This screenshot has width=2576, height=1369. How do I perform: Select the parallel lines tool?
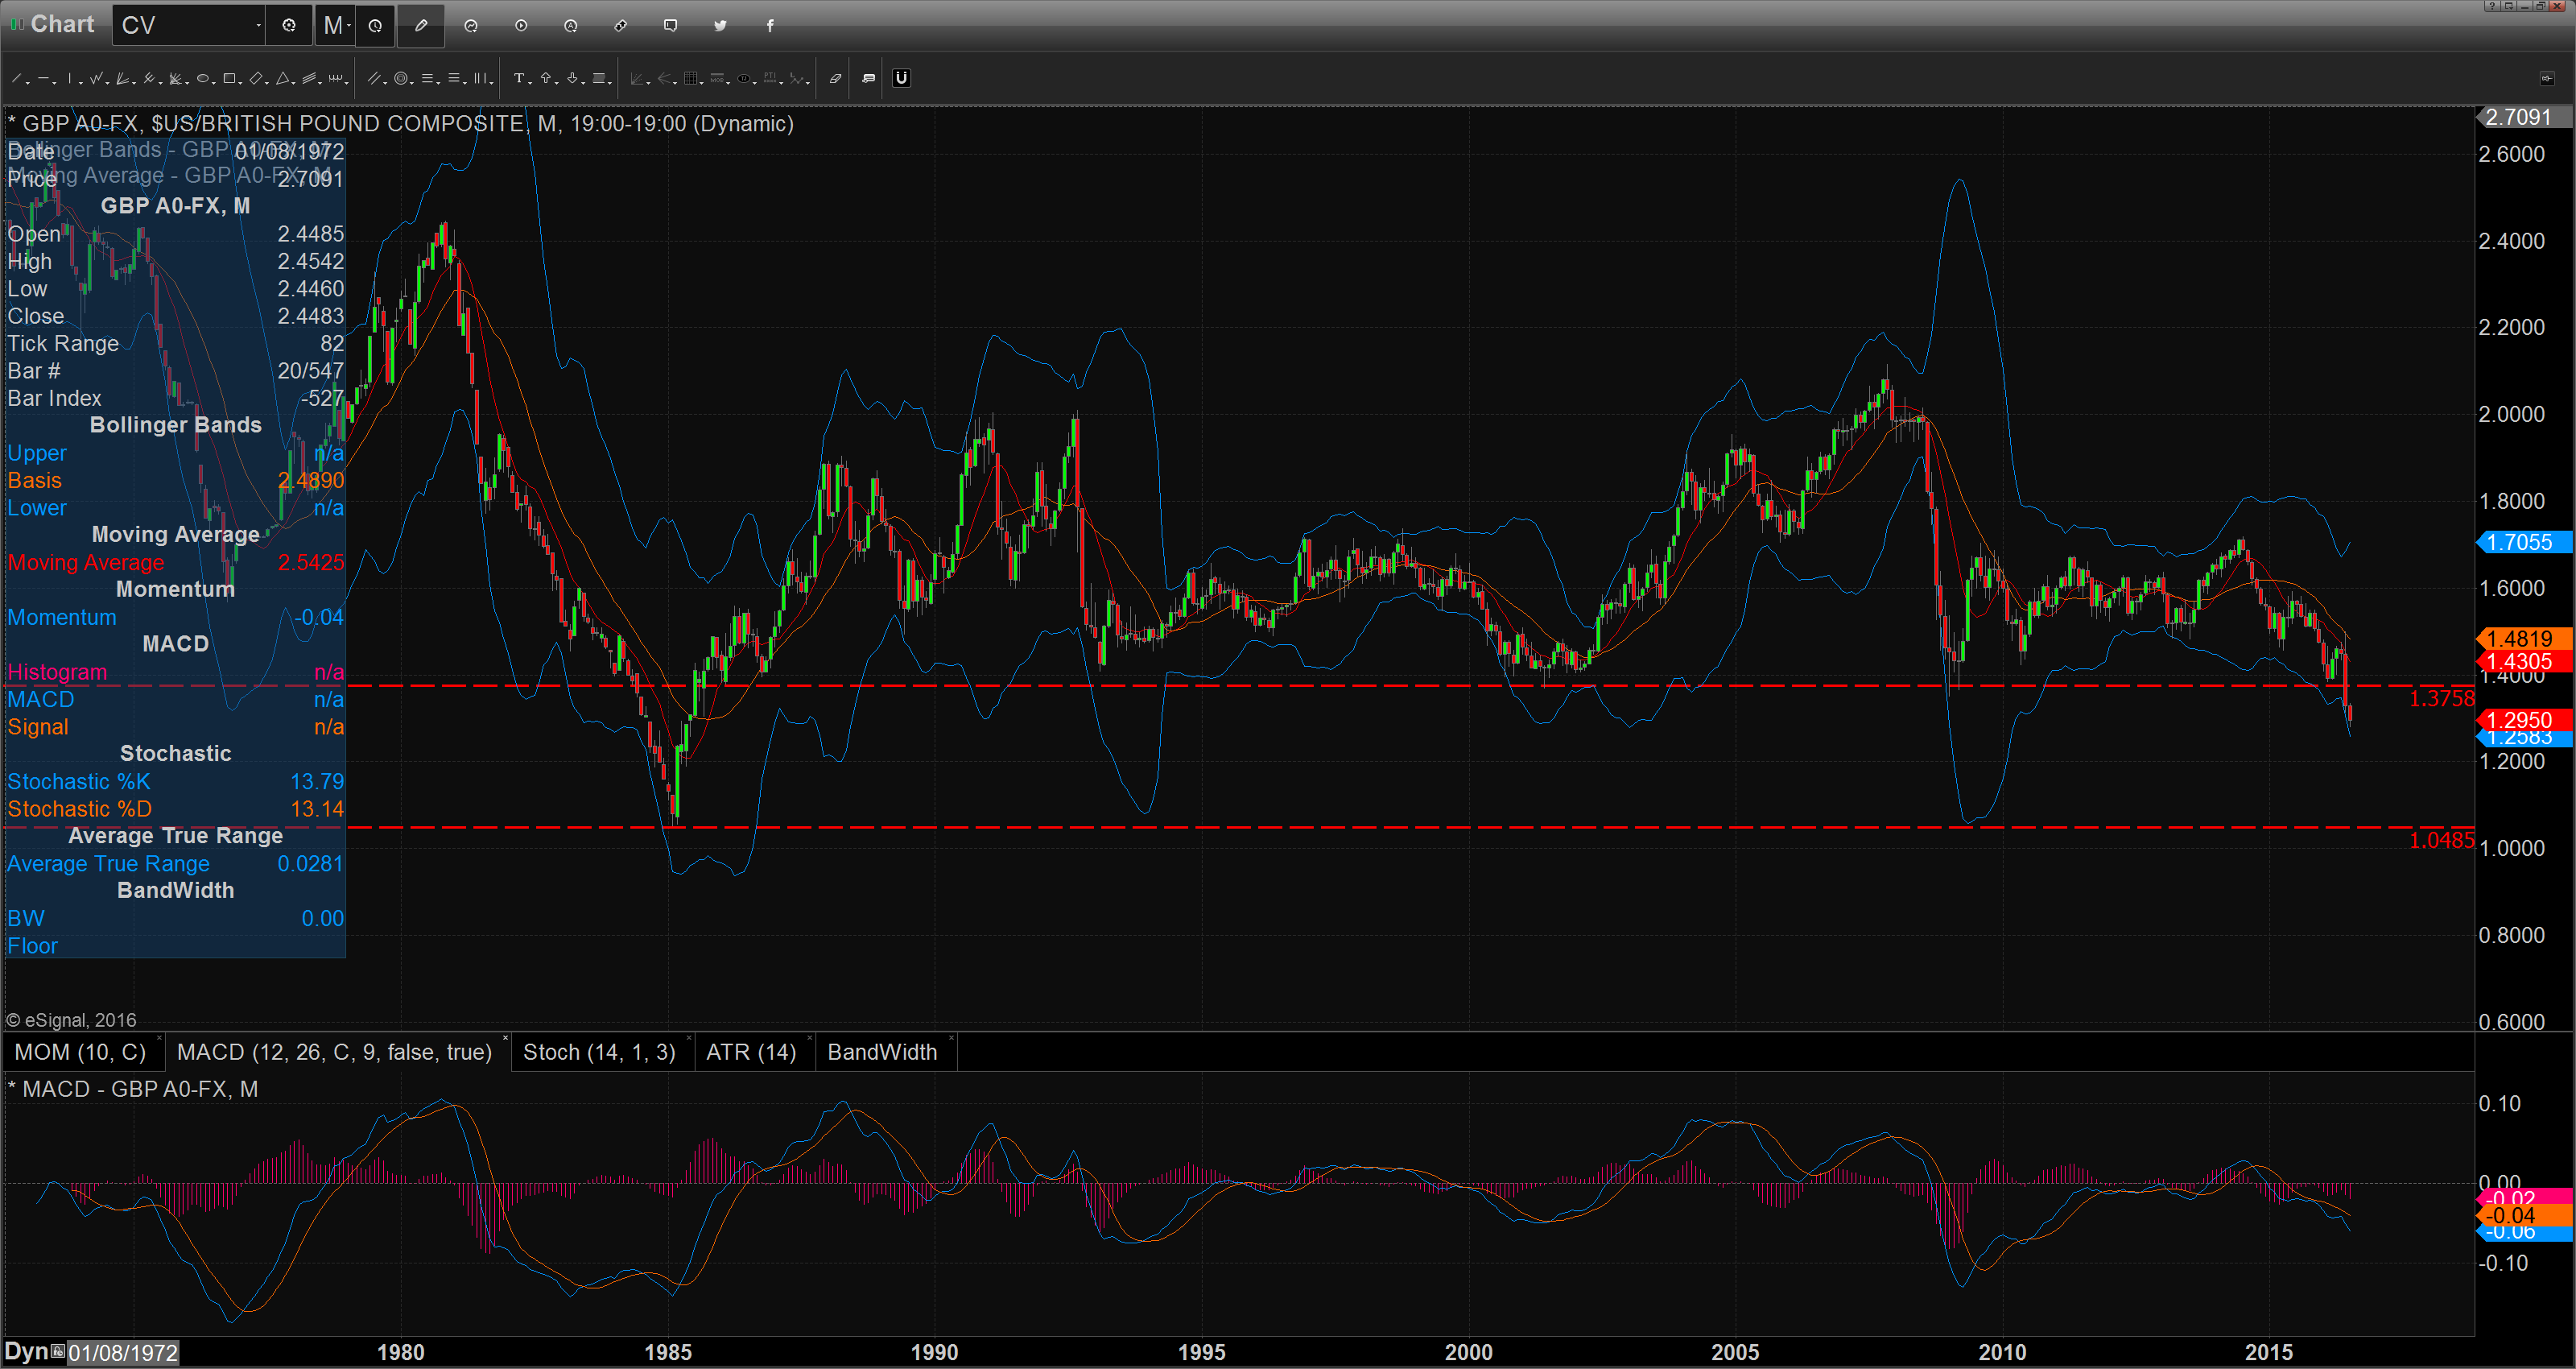[374, 78]
